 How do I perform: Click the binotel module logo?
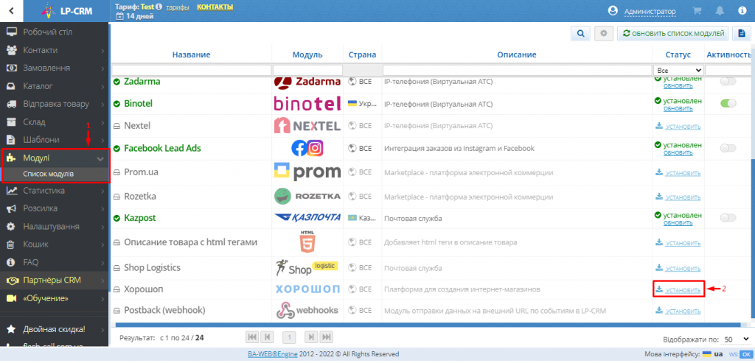tap(307, 103)
